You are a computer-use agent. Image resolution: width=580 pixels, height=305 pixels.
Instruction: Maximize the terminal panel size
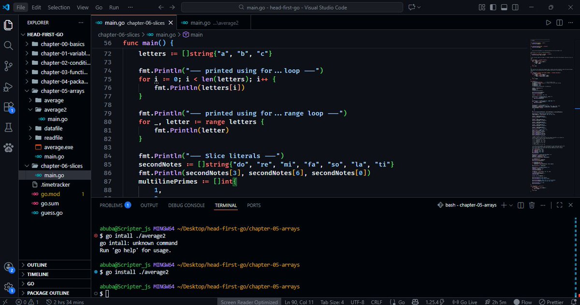tap(559, 205)
